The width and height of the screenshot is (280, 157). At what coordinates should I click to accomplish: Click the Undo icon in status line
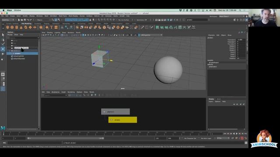(x=28, y=20)
